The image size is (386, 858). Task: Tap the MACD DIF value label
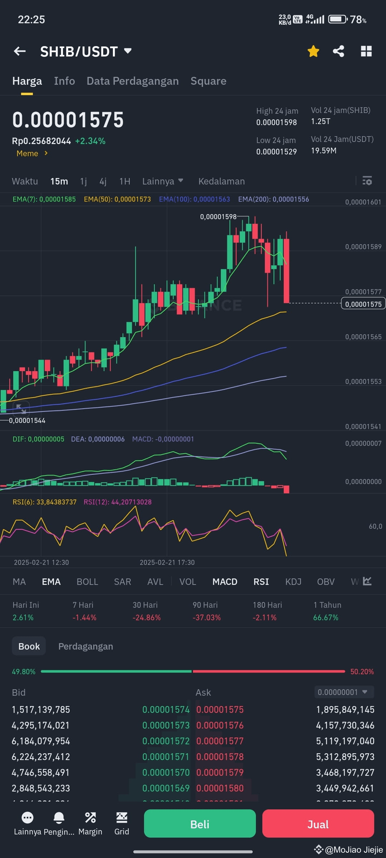[x=38, y=439]
